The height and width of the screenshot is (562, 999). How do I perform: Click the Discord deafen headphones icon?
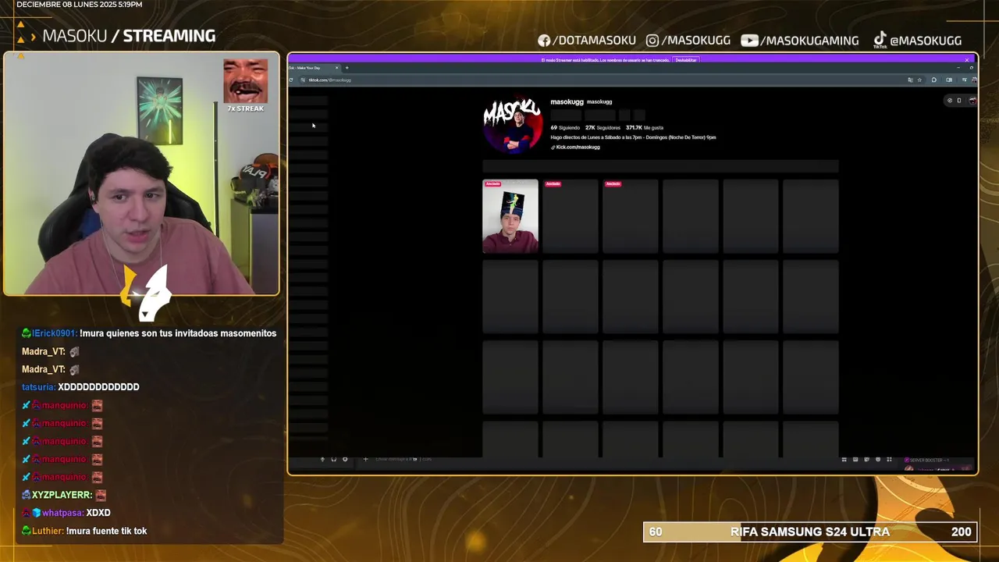click(x=333, y=459)
